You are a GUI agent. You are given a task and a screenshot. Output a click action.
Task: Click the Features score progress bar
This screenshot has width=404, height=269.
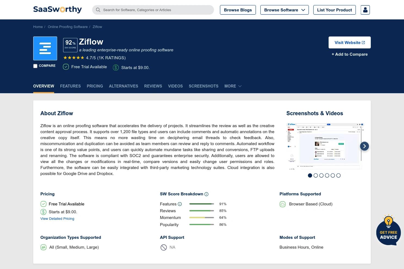(202, 204)
